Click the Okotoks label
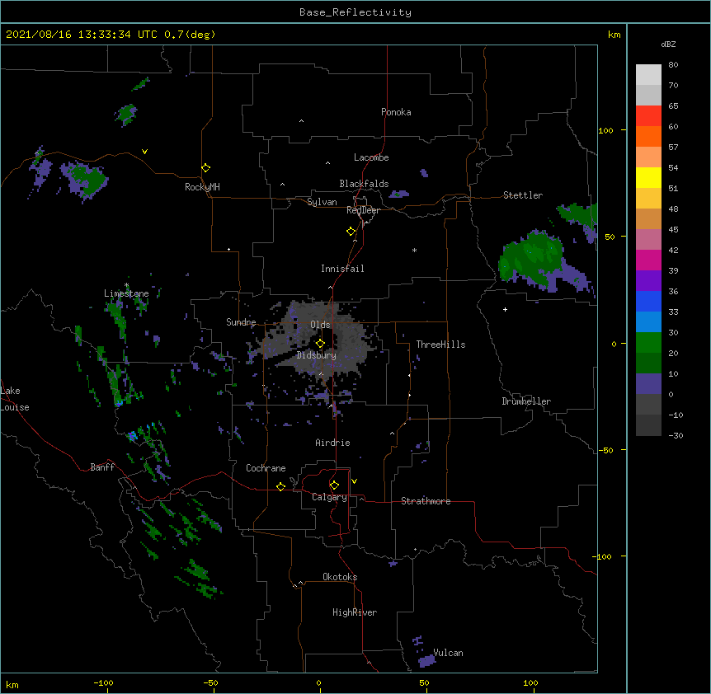Screen dimensions: 711x694 (x=340, y=577)
